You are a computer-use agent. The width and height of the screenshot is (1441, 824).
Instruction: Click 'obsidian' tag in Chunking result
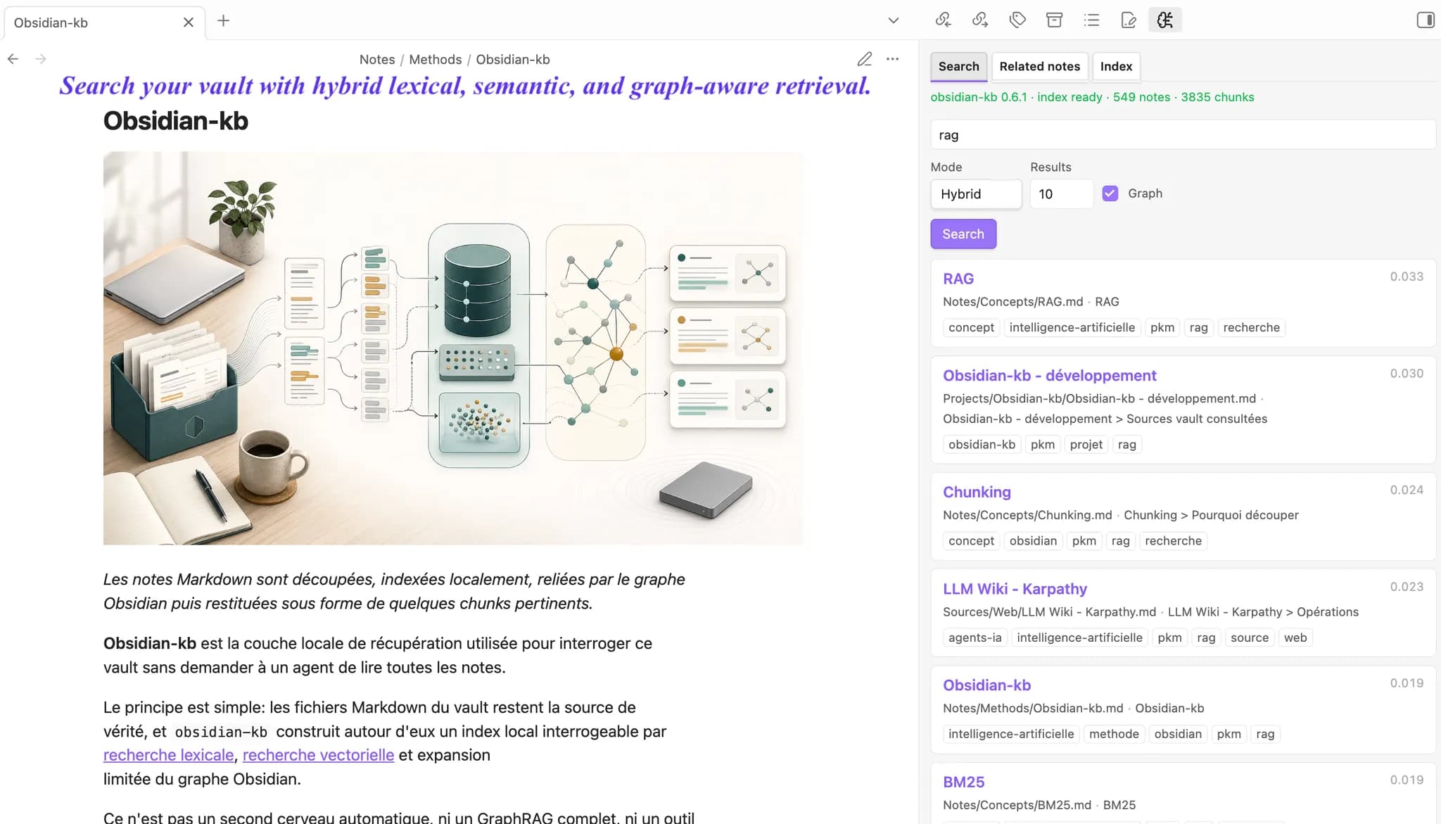(1033, 541)
